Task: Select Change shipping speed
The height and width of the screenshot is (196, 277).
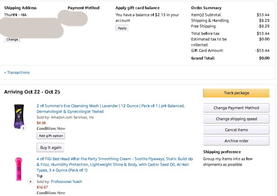Action: point(236,119)
